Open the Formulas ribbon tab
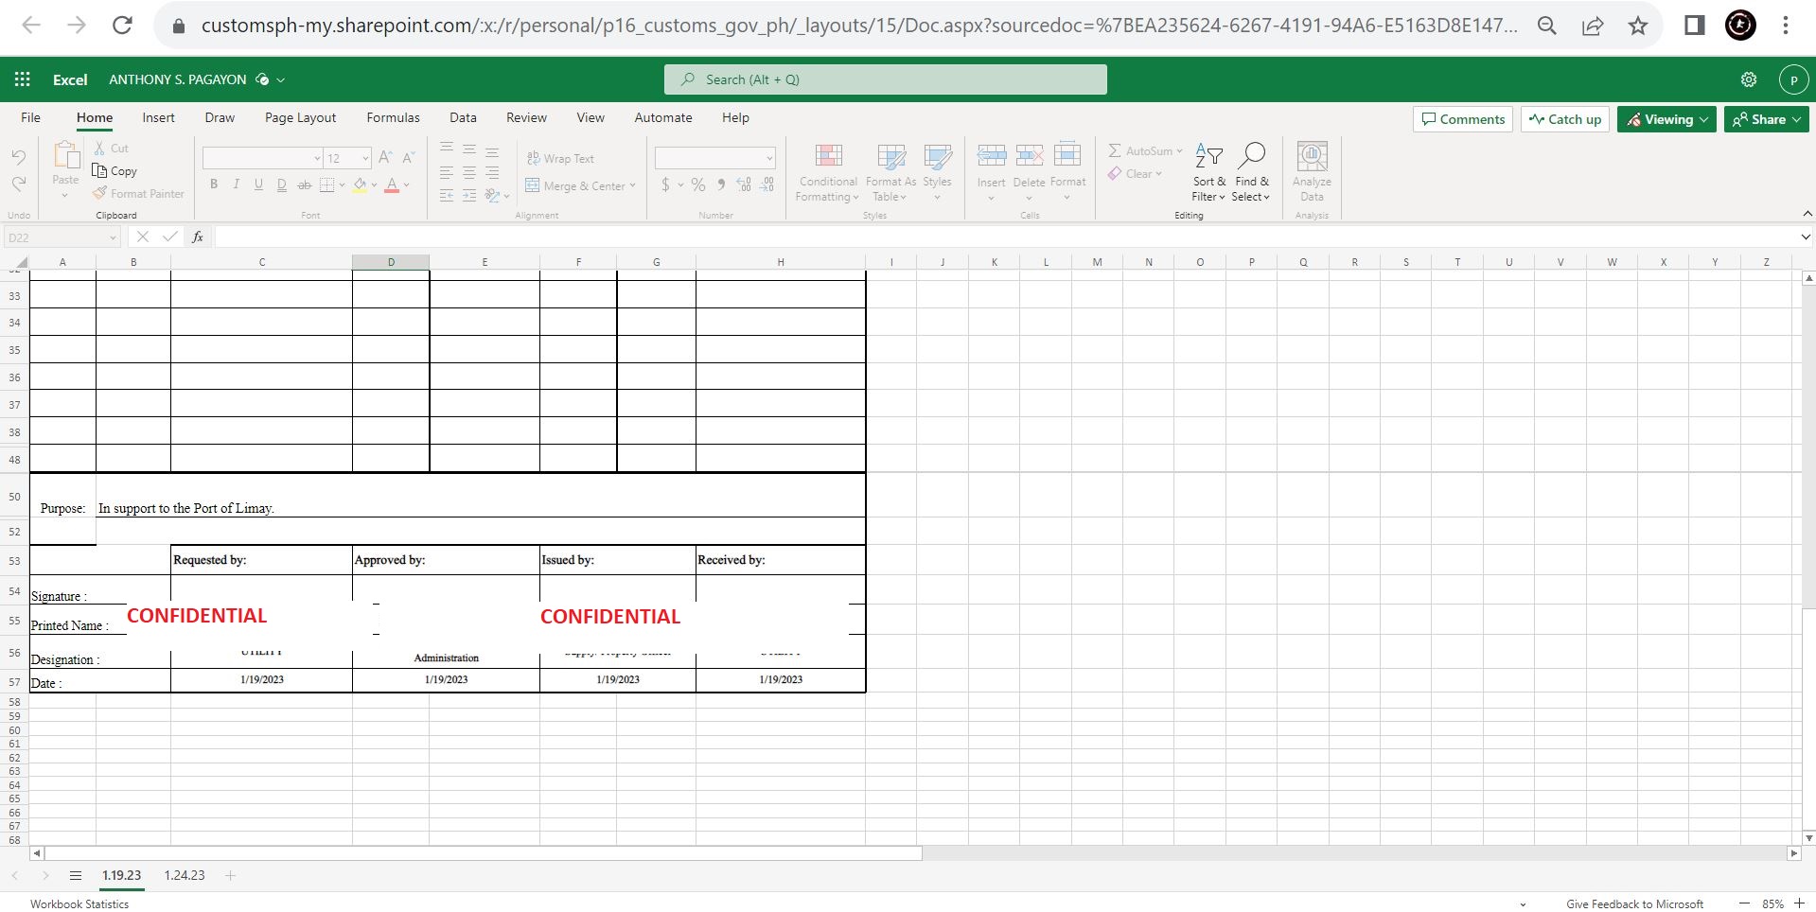The width and height of the screenshot is (1816, 912). click(x=393, y=117)
